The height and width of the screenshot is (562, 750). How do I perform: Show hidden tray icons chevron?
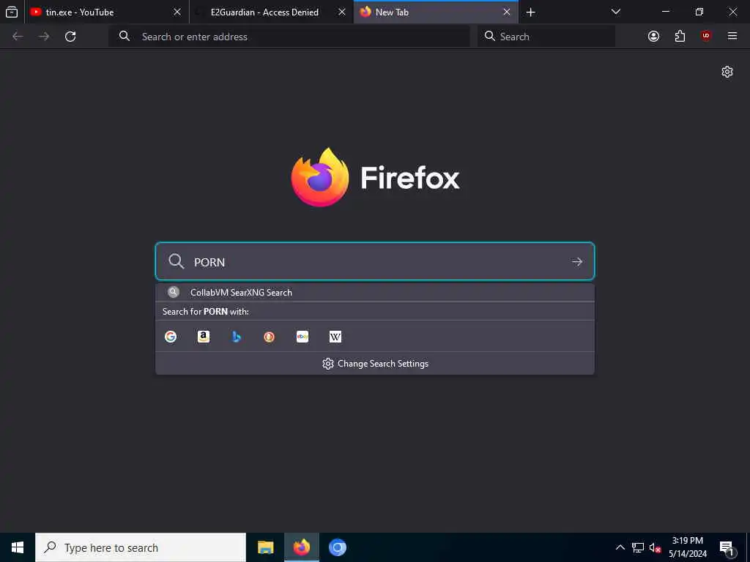(620, 547)
